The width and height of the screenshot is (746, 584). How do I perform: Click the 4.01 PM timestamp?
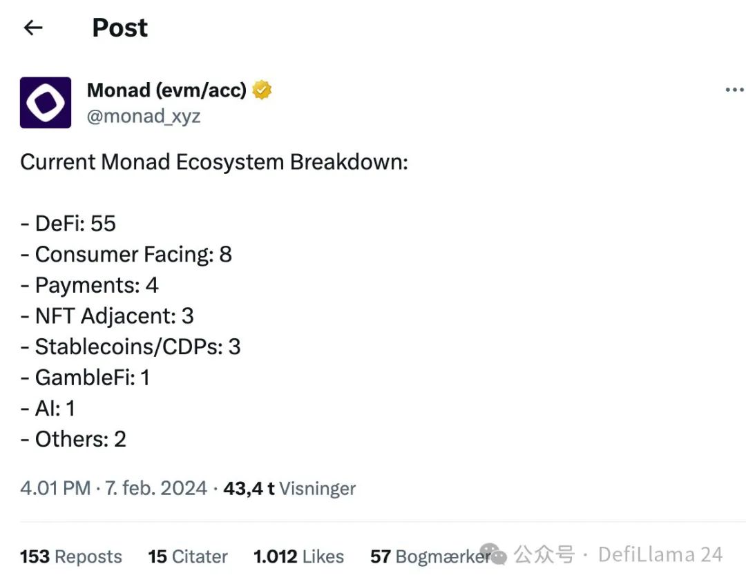point(54,489)
